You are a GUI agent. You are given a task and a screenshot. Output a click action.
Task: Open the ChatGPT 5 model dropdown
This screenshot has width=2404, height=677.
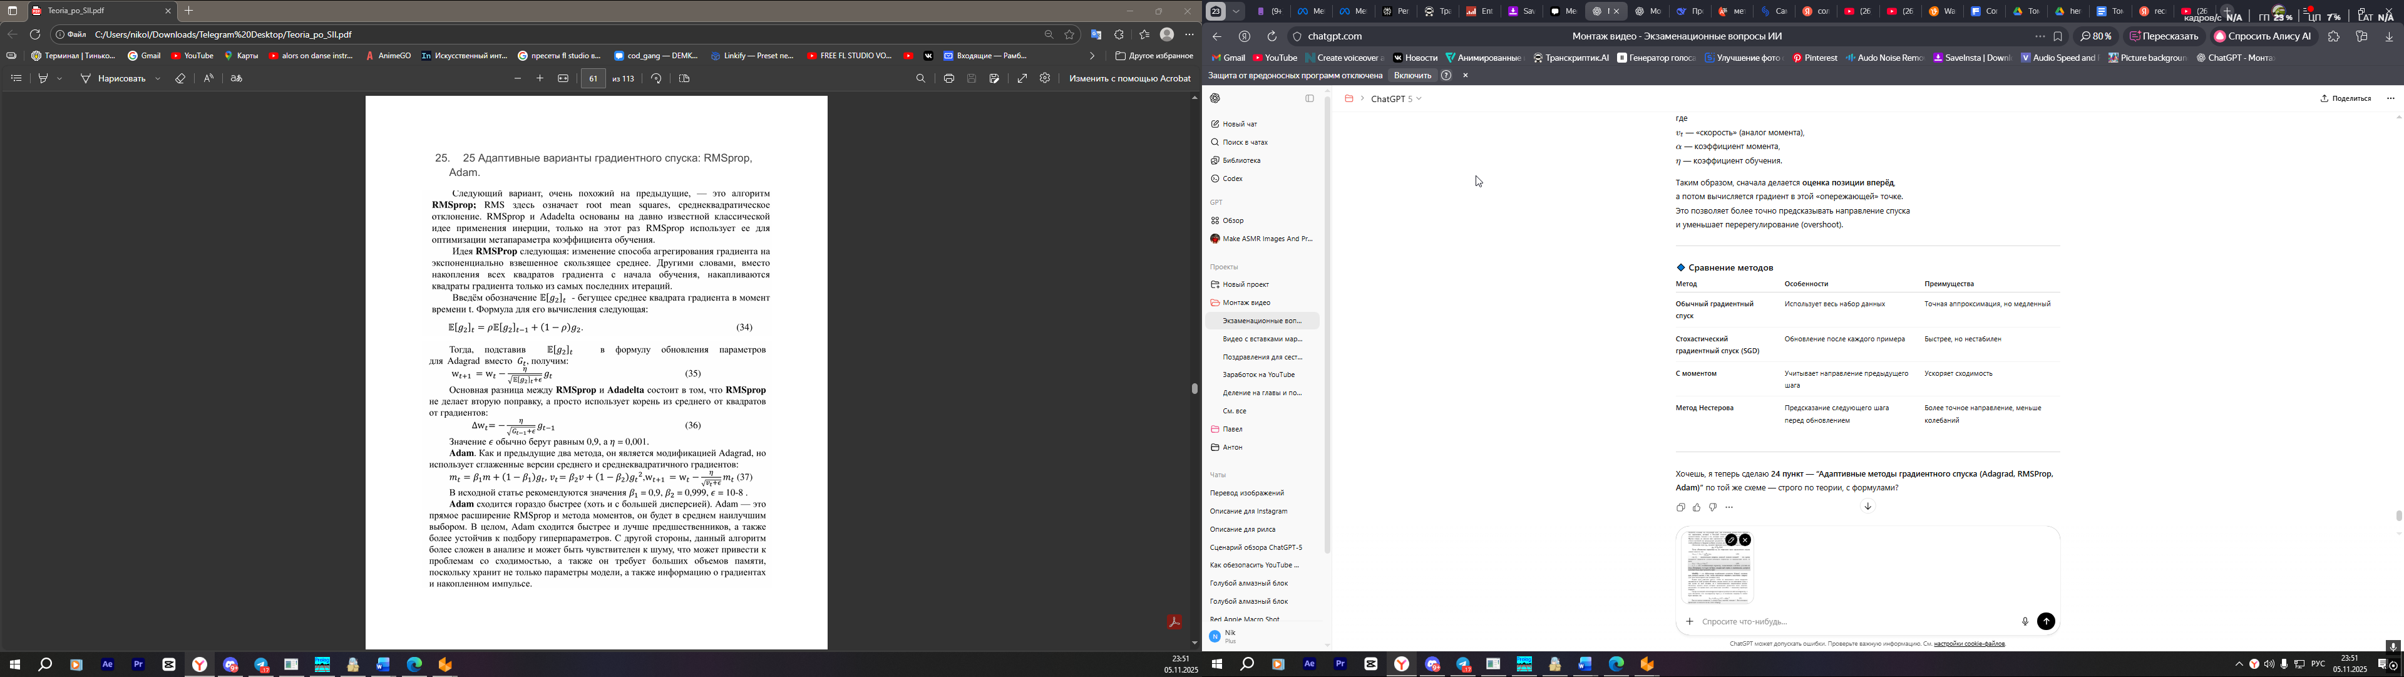[1396, 99]
